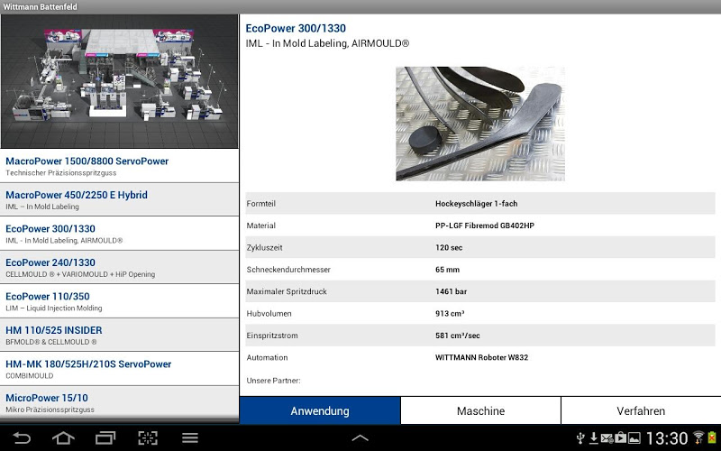The height and width of the screenshot is (451, 721).
Task: Tap the Schneckendurchmesser row label
Action: [x=288, y=270]
